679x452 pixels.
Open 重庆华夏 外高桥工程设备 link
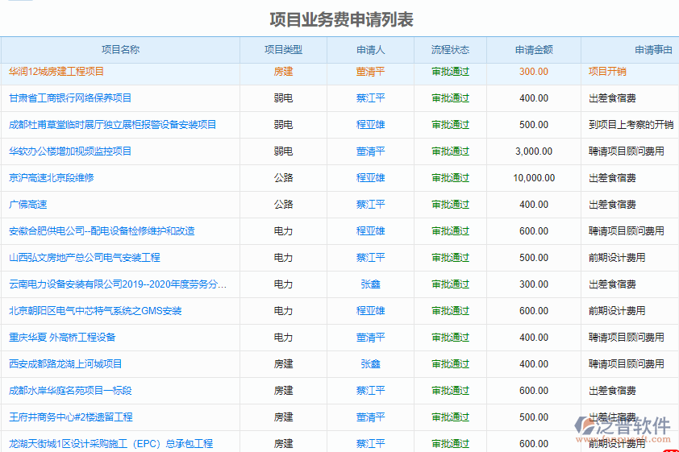[x=62, y=338]
